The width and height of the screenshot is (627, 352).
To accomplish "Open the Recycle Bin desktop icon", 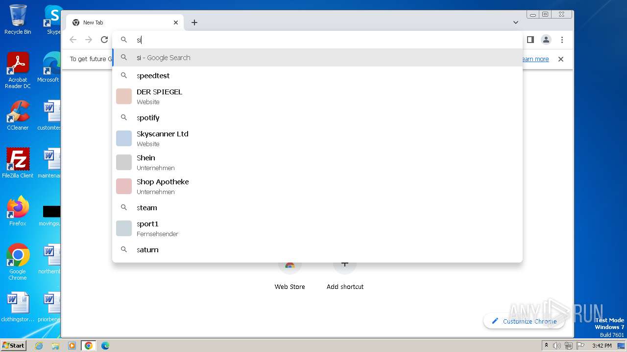I will coord(18,20).
